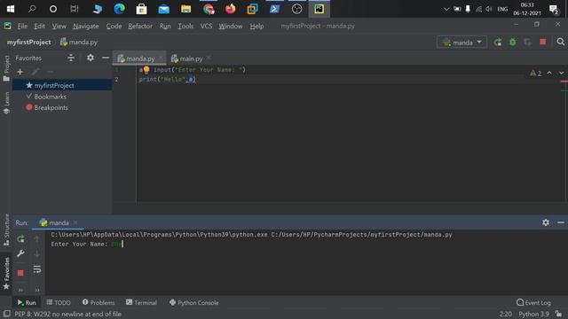Open Firefox from the Windows taskbar
The image size is (568, 319).
coord(231,9)
